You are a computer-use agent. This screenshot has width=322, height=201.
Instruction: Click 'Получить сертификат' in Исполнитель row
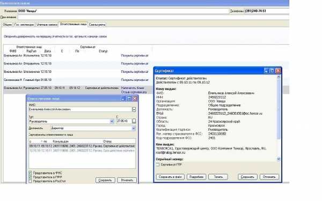[135, 56]
